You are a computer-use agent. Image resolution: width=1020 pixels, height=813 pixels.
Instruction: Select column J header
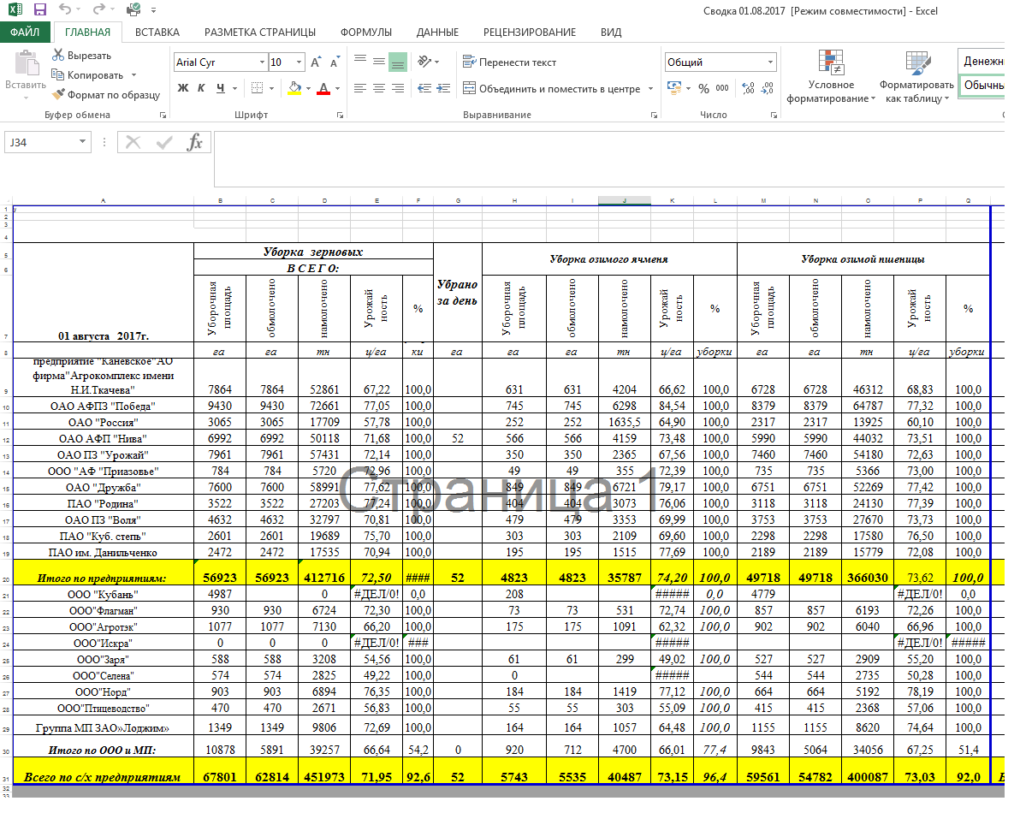[625, 201]
